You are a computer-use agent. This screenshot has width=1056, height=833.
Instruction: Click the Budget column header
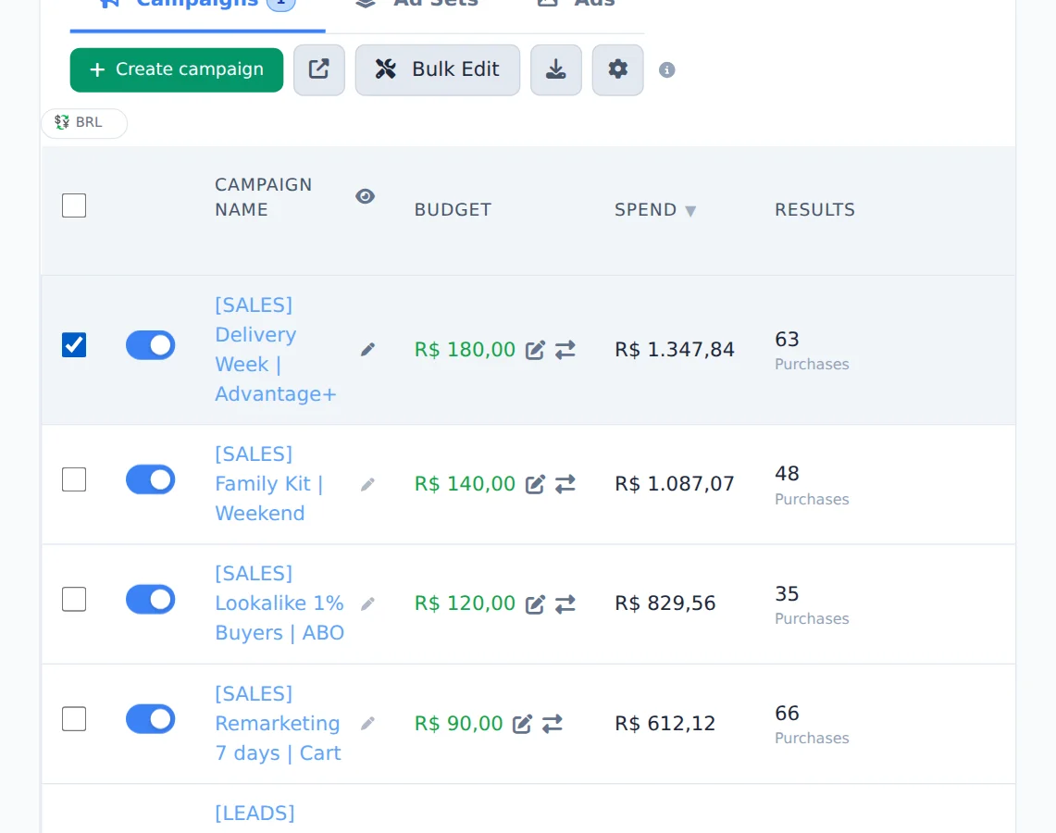453,210
